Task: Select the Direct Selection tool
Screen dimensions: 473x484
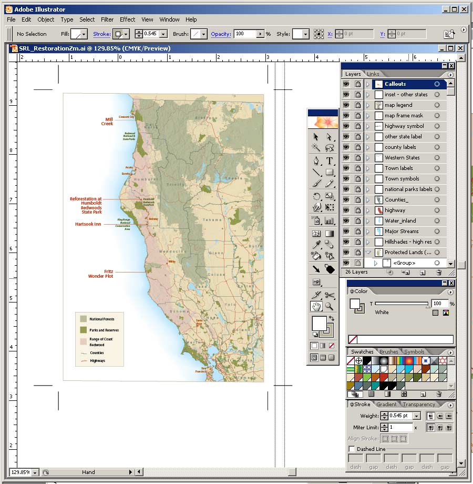Action: point(330,137)
